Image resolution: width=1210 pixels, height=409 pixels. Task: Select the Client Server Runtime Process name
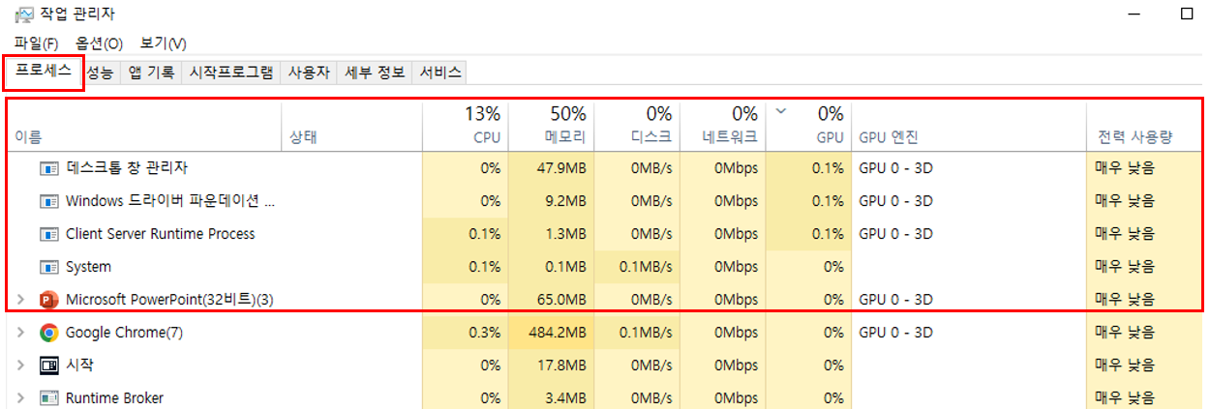pos(161,234)
